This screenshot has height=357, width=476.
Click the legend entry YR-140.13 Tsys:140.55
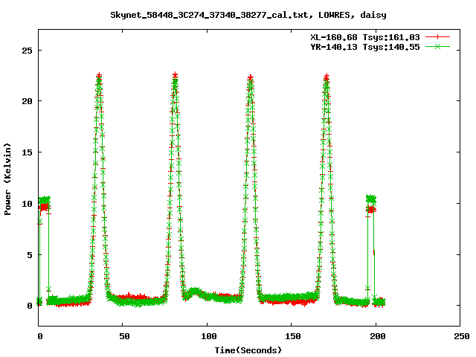[x=365, y=47]
